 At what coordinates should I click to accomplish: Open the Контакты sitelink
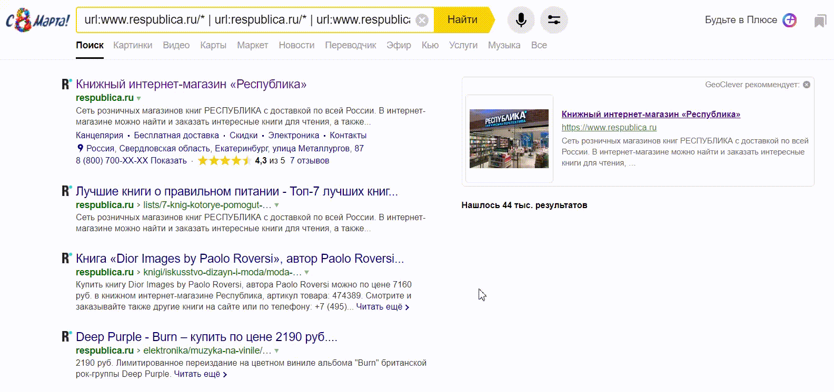[x=348, y=135]
